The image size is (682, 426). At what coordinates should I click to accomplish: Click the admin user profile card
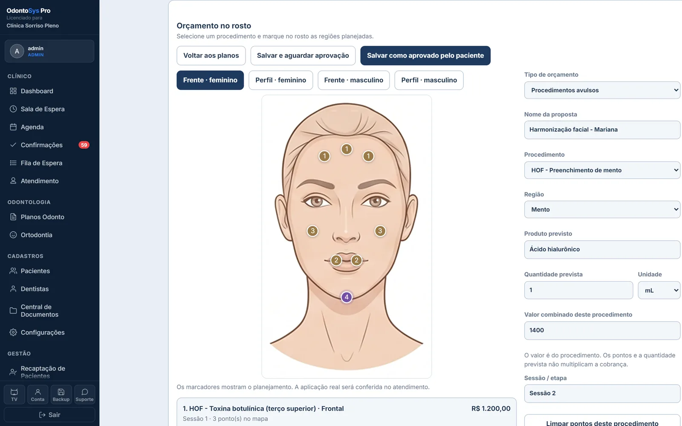pyautogui.click(x=49, y=51)
